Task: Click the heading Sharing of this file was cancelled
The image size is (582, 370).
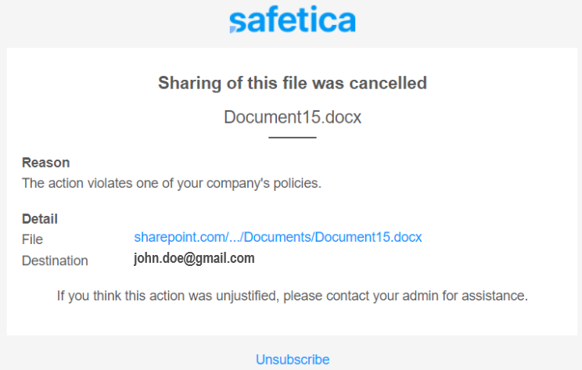Action: [x=293, y=83]
